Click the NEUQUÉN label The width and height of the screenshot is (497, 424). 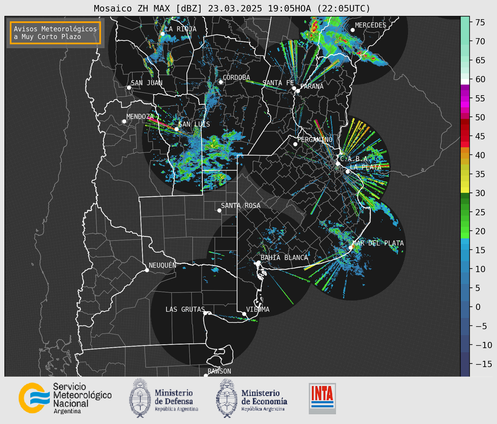point(163,265)
